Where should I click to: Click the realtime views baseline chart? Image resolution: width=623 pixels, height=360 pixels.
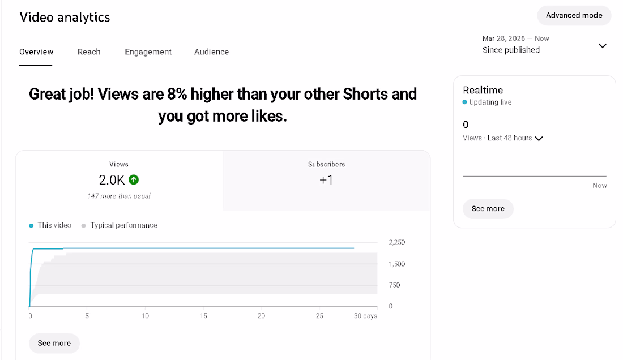[535, 176]
